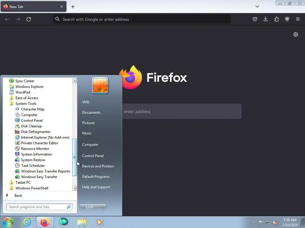The height and width of the screenshot is (228, 305).
Task: Click the taskbar clock showing 7:28 AM
Action: [290, 222]
